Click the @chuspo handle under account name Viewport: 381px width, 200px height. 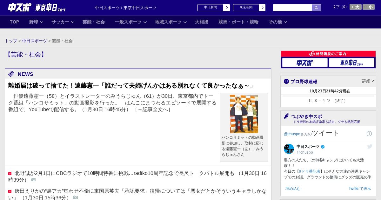(304, 152)
